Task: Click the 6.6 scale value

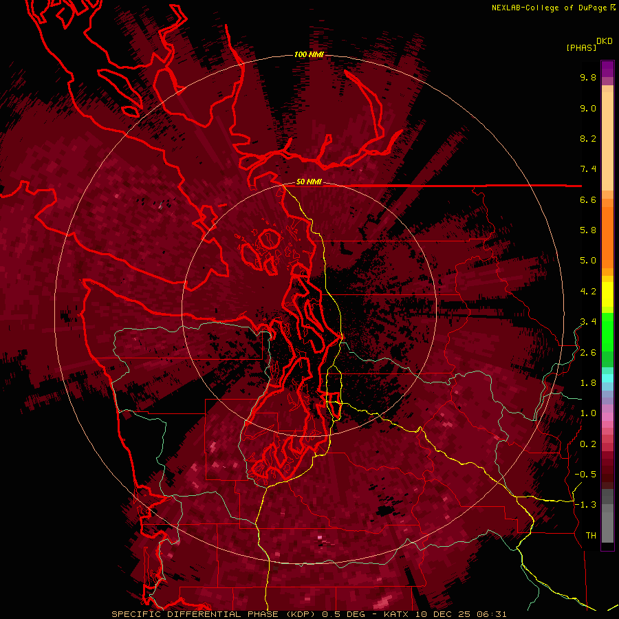Action: pyautogui.click(x=588, y=199)
